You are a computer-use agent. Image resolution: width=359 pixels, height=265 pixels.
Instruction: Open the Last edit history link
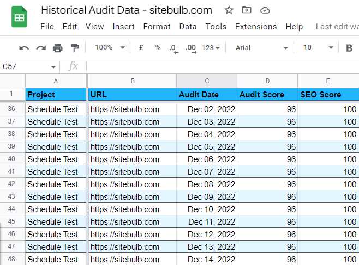coord(337,27)
